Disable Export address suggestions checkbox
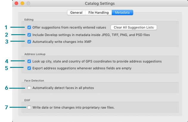 click(x=29, y=68)
